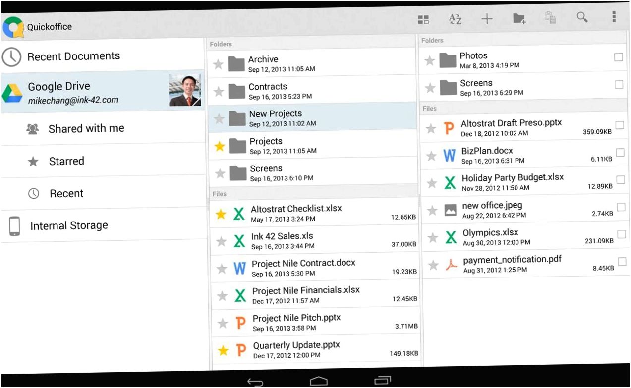
Task: Click Excel icon of Olympics.xlsx
Action: (x=451, y=237)
